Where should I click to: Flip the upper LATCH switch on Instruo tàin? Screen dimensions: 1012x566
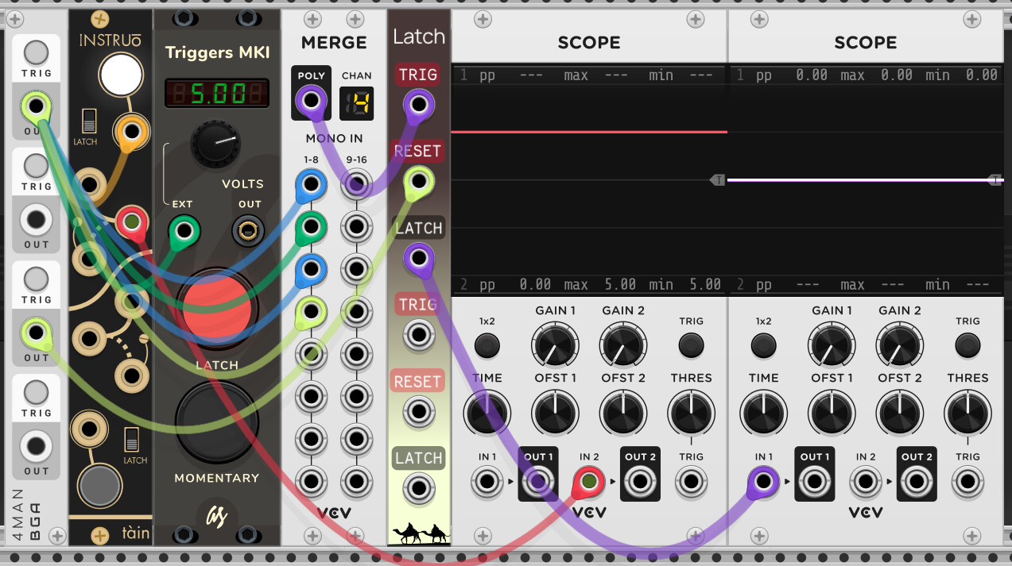(x=89, y=121)
